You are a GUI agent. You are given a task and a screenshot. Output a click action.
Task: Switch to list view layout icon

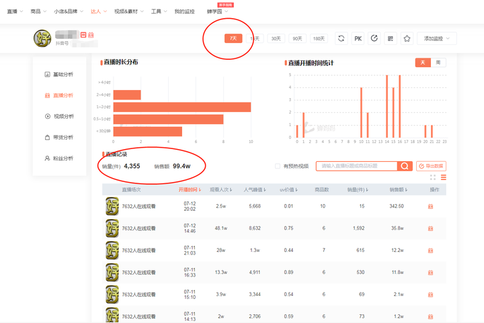pos(444,177)
